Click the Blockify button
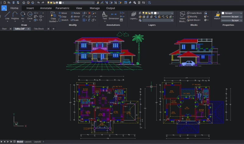 point(193,16)
